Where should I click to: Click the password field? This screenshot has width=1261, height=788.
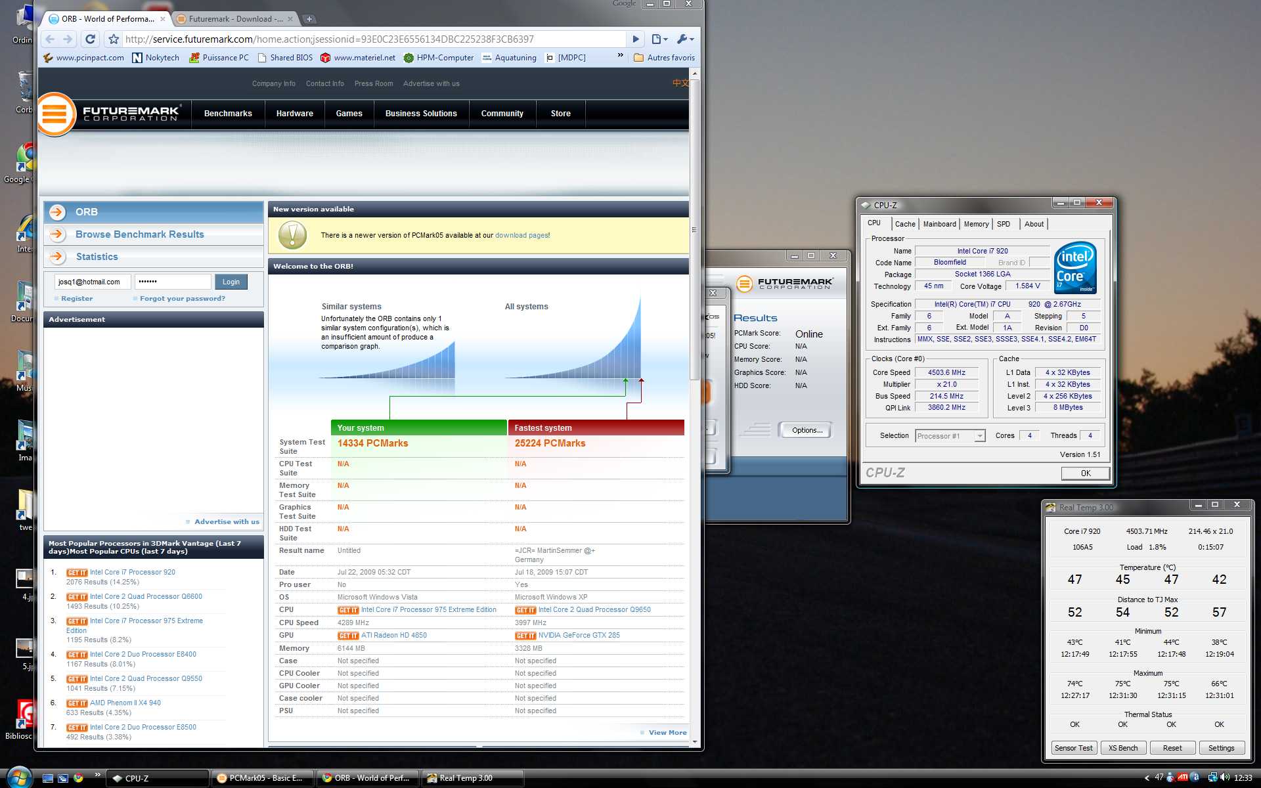[173, 282]
